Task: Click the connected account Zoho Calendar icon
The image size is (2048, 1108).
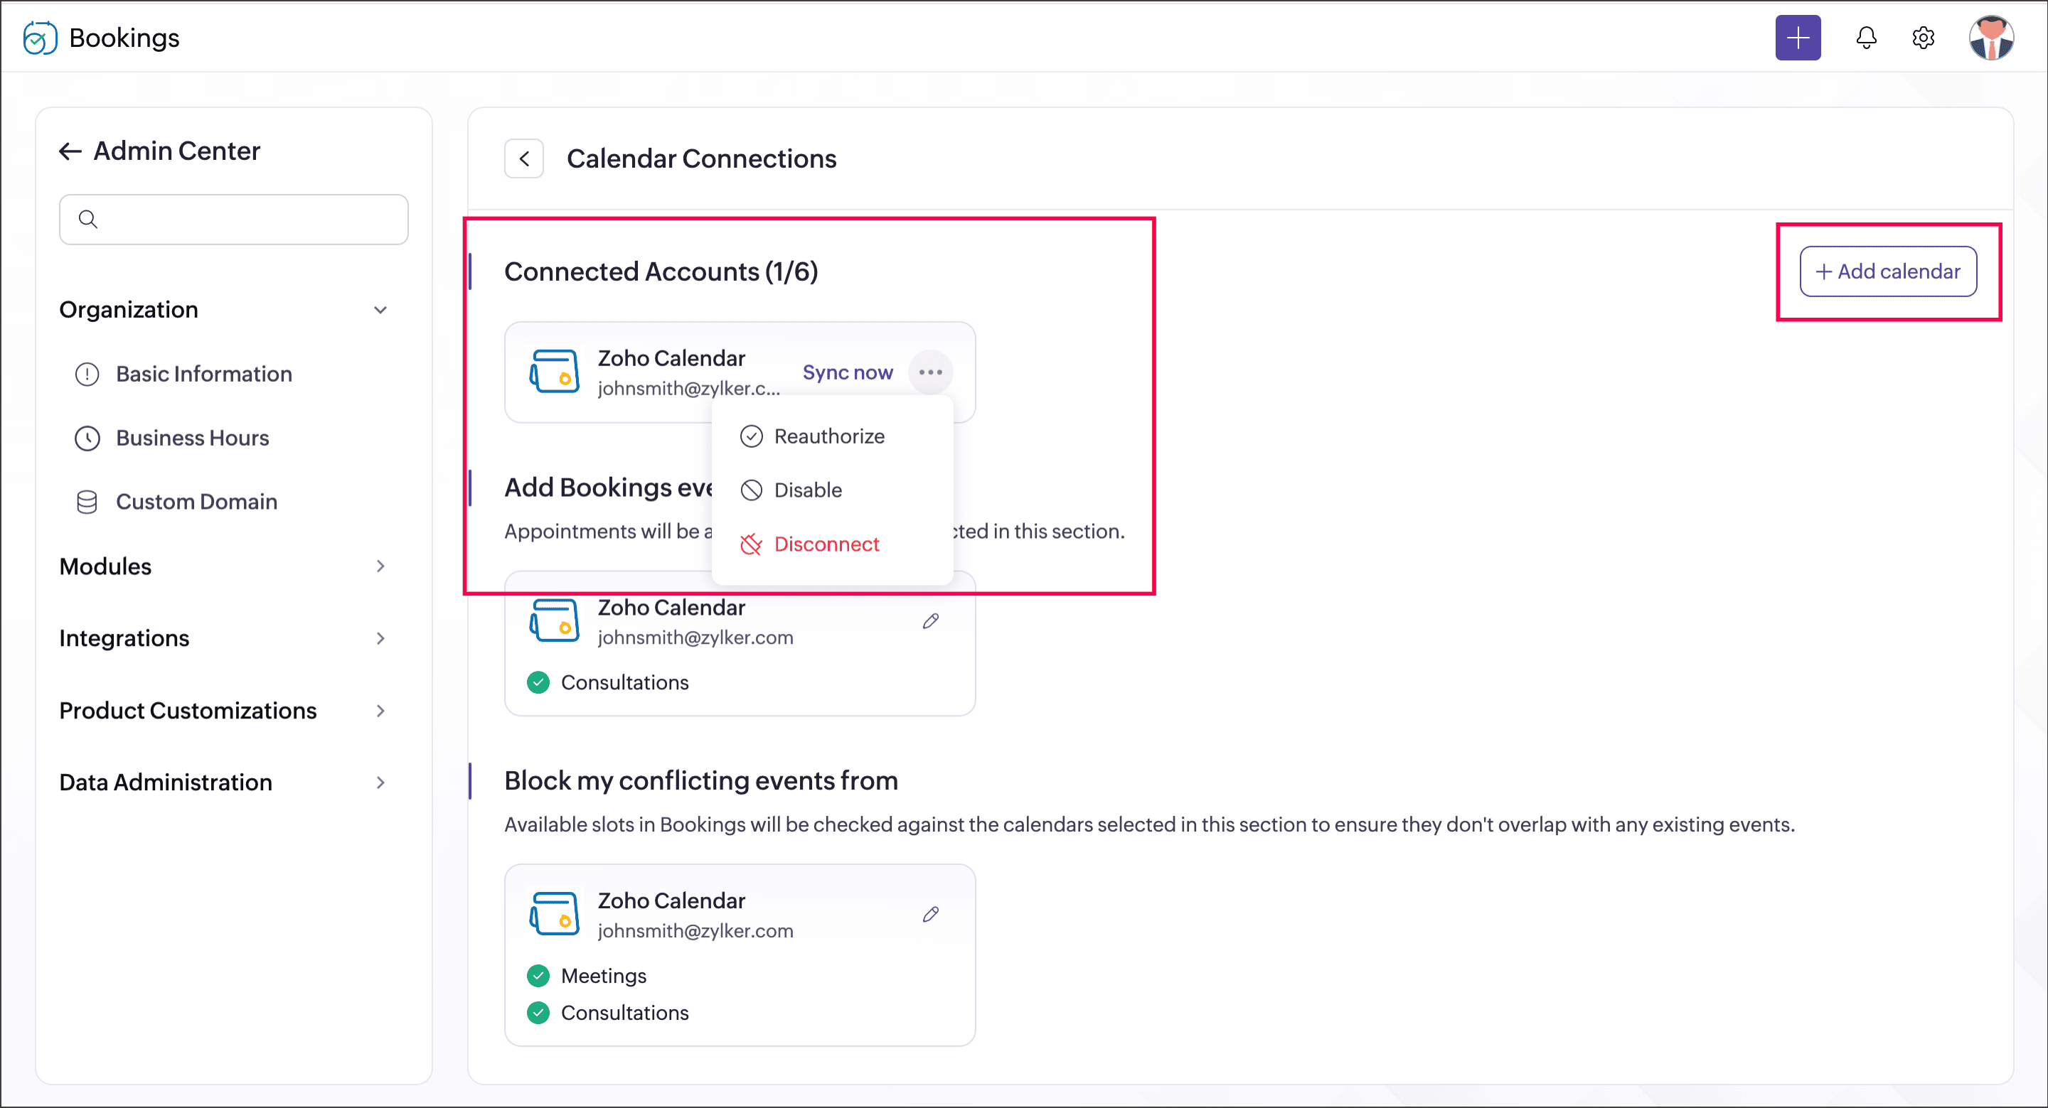Action: tap(554, 372)
